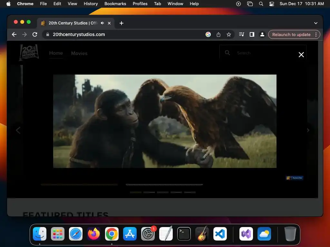This screenshot has height=247, width=330.
Task: Click Relaunch to update button
Action: pyautogui.click(x=291, y=34)
